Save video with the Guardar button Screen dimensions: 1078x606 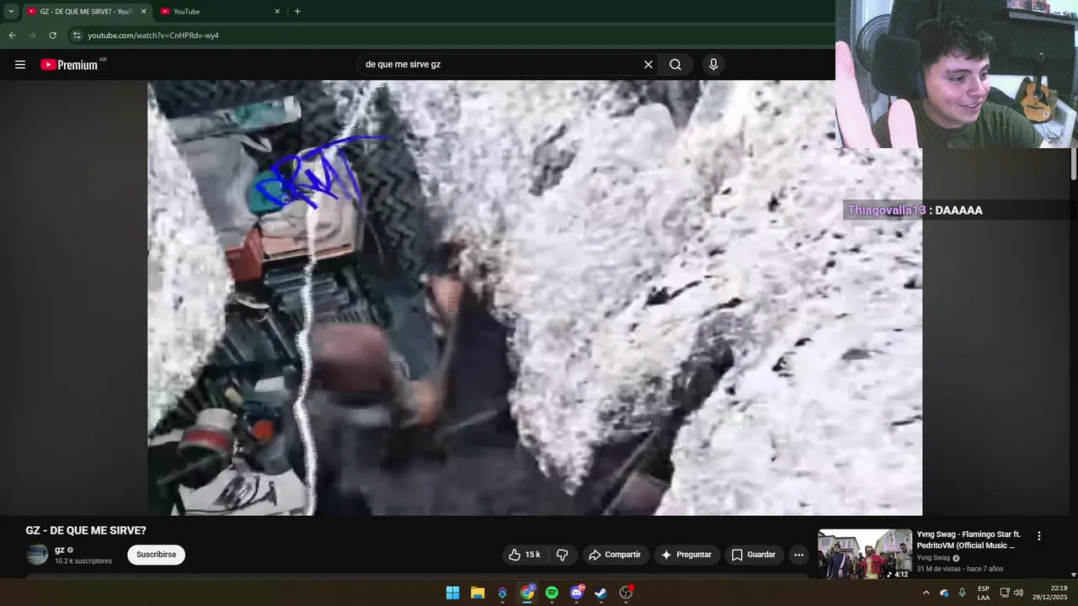pos(754,555)
